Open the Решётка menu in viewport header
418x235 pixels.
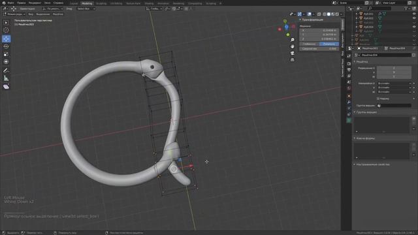point(58,14)
